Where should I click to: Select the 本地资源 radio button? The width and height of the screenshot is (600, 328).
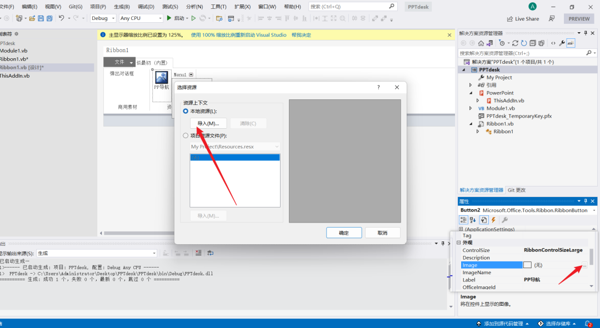coord(186,111)
